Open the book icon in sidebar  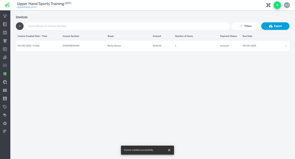[5, 24]
